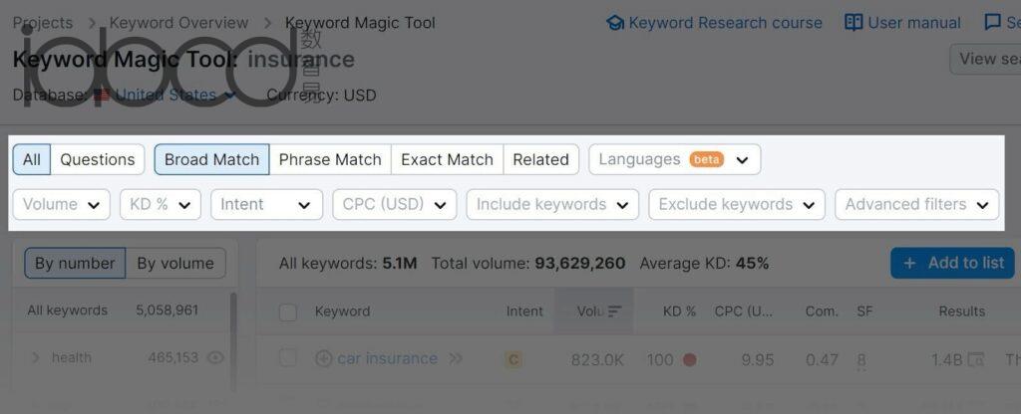Open the Intent filter dropdown
The height and width of the screenshot is (414, 1021).
coord(266,205)
